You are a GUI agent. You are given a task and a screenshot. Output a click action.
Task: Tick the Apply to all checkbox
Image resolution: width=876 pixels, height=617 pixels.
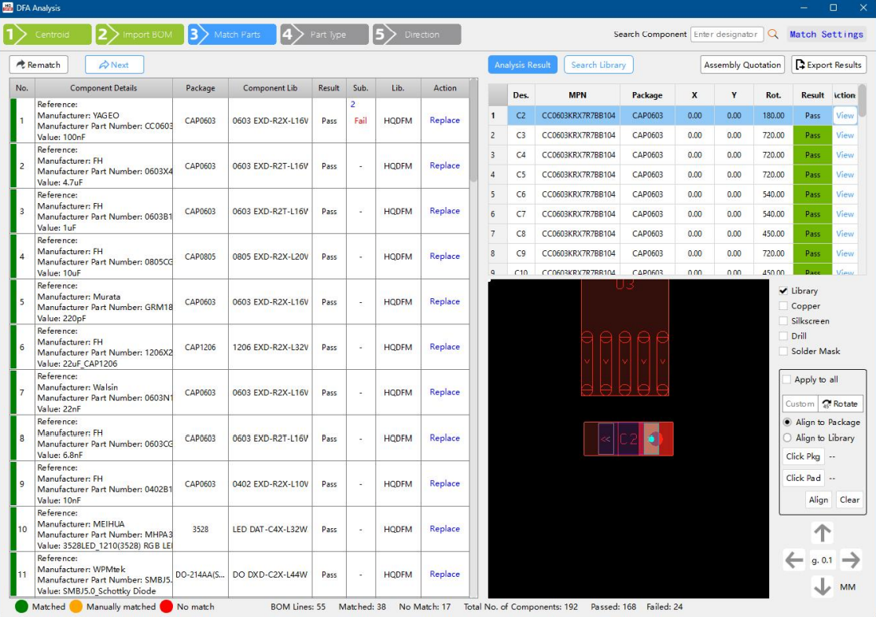[x=786, y=379]
